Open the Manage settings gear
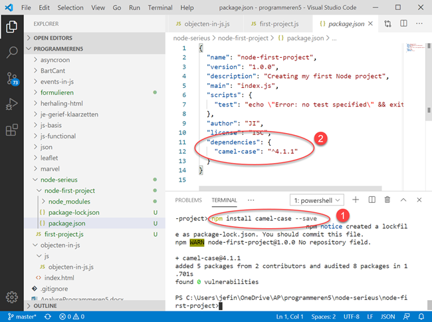This screenshot has height=322, width=432. 11,296
